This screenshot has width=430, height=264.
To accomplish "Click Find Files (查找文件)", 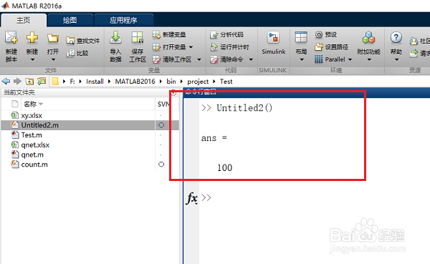I will (x=83, y=41).
